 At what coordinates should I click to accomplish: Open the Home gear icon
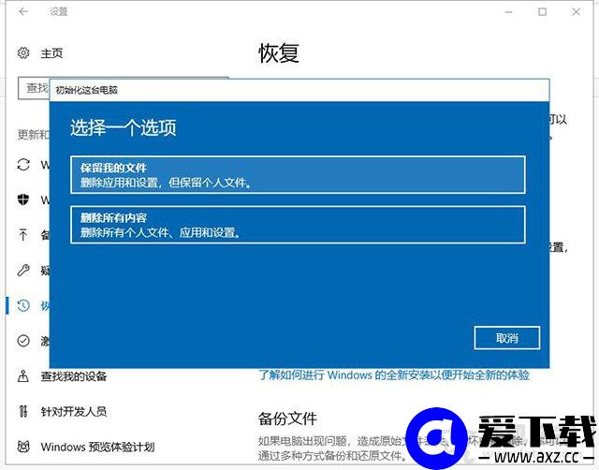click(23, 52)
